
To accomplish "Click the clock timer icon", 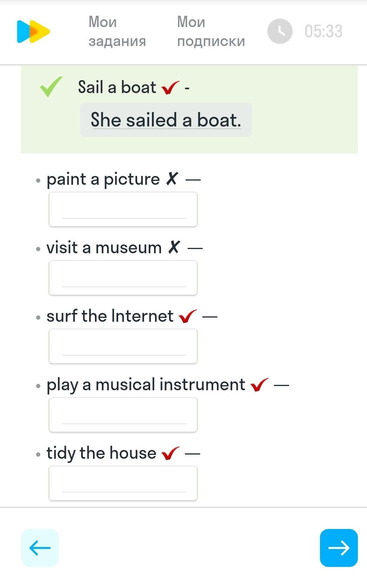I will point(280,31).
